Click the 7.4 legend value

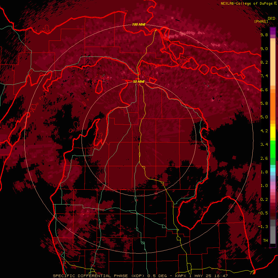coord(264,76)
